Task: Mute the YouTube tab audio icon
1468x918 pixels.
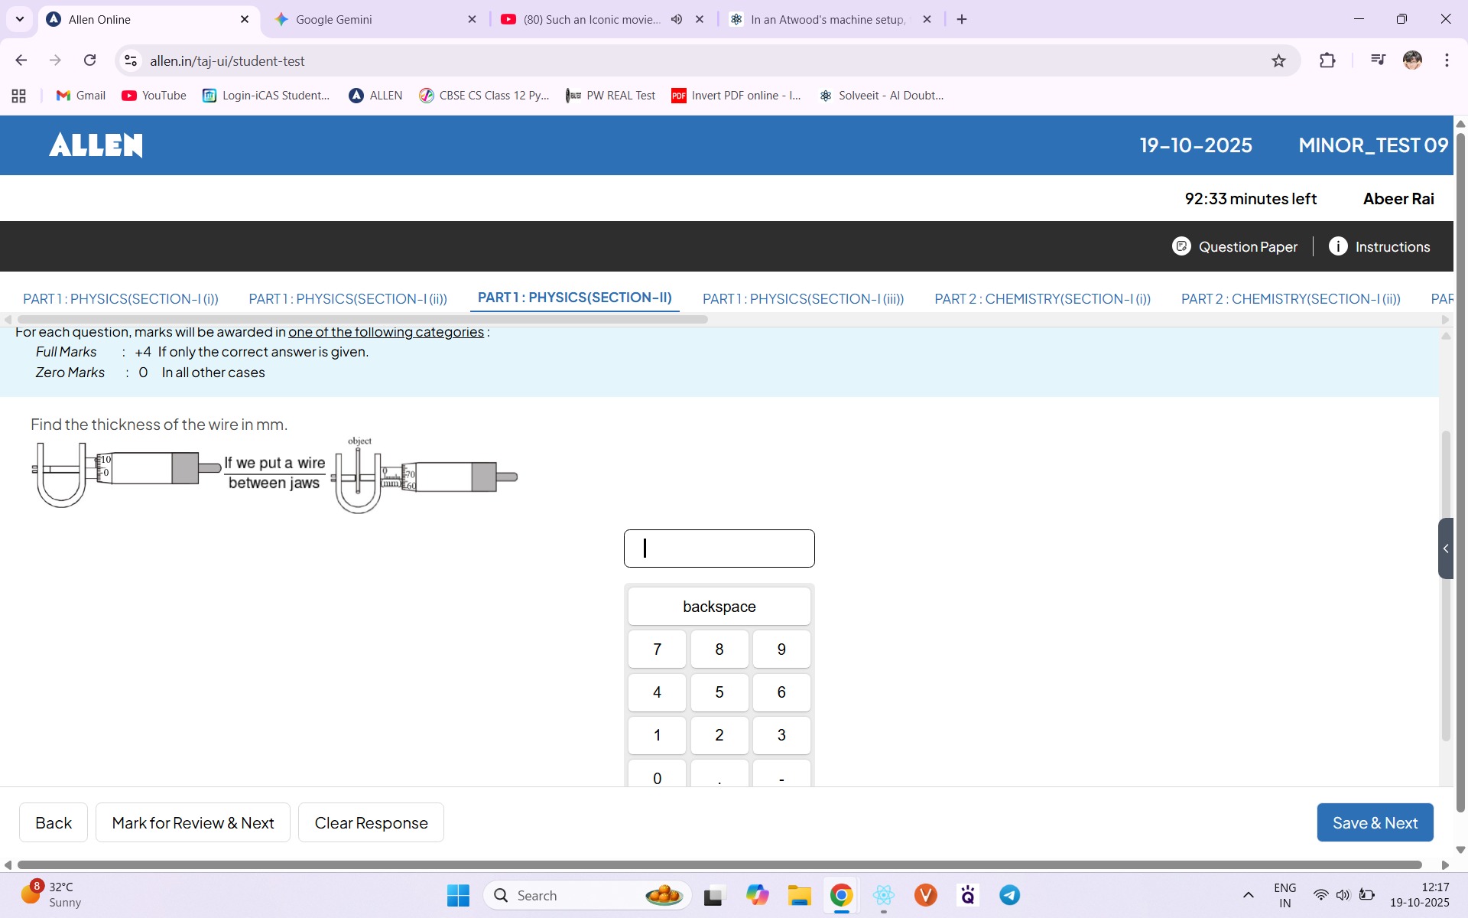Action: (677, 19)
